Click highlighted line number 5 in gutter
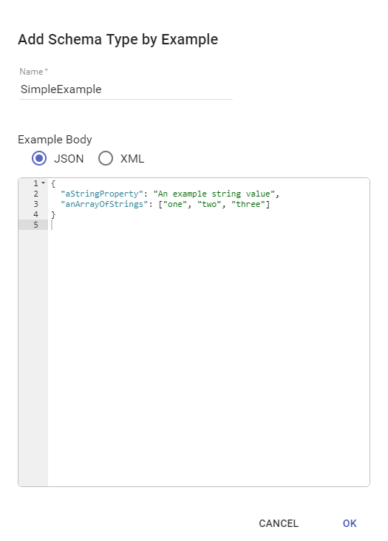 (36, 225)
